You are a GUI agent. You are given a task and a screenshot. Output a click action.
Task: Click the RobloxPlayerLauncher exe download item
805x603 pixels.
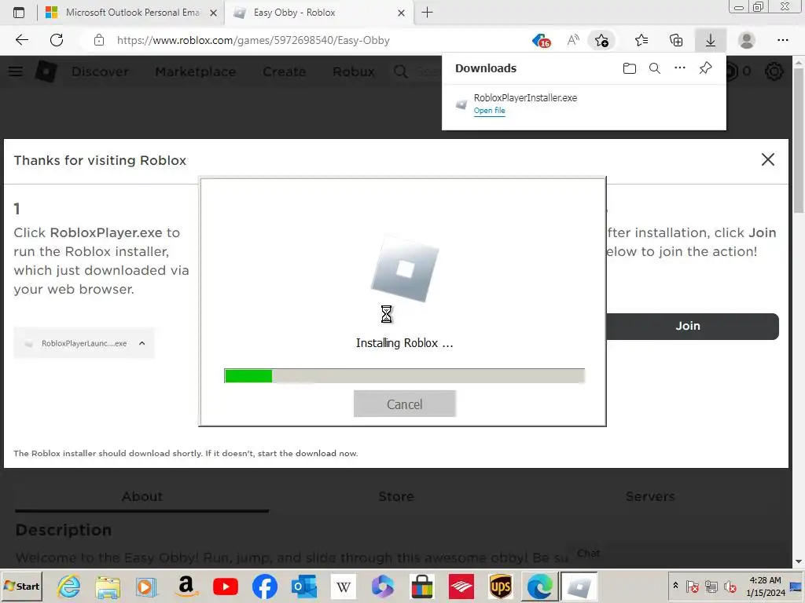pos(83,343)
